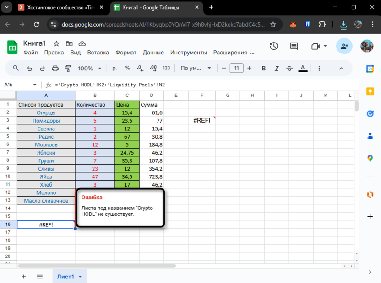Toggle italic formatting
381x283 pixels.
pyautogui.click(x=277, y=69)
